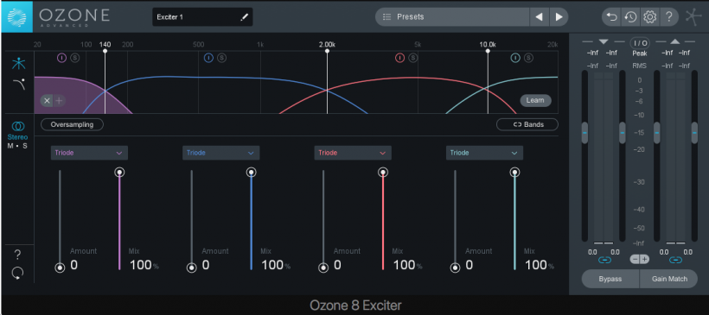Click the Oversampling button
The image size is (709, 315).
click(x=72, y=124)
